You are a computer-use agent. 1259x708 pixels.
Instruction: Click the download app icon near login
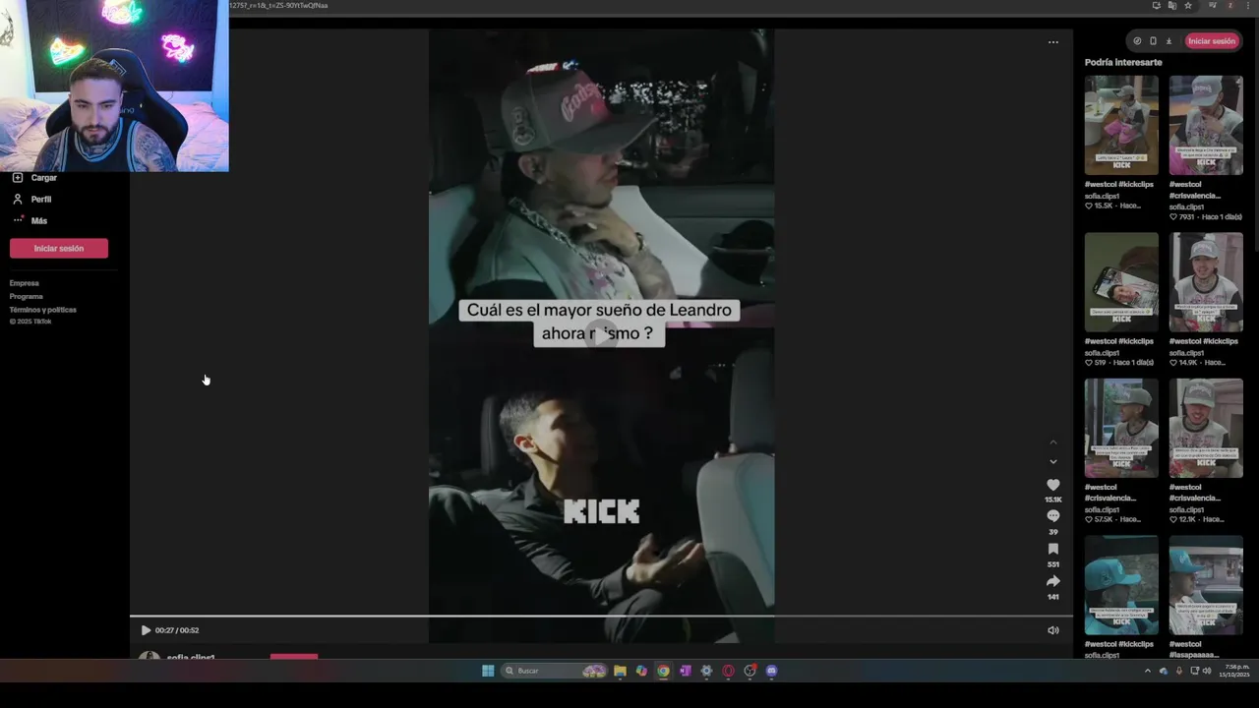1169,41
